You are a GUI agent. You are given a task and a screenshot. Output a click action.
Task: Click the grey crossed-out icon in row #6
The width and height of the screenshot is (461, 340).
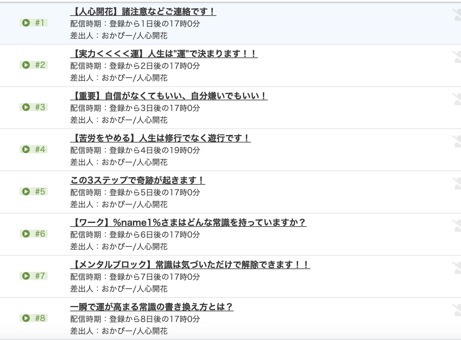tap(457, 226)
